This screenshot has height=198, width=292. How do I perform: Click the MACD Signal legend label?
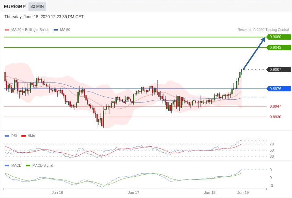click(43, 165)
